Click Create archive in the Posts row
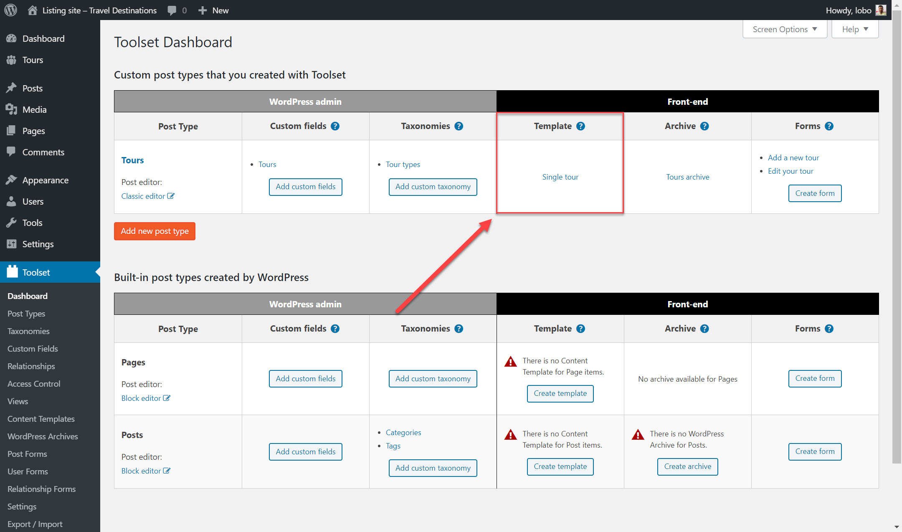 point(688,466)
